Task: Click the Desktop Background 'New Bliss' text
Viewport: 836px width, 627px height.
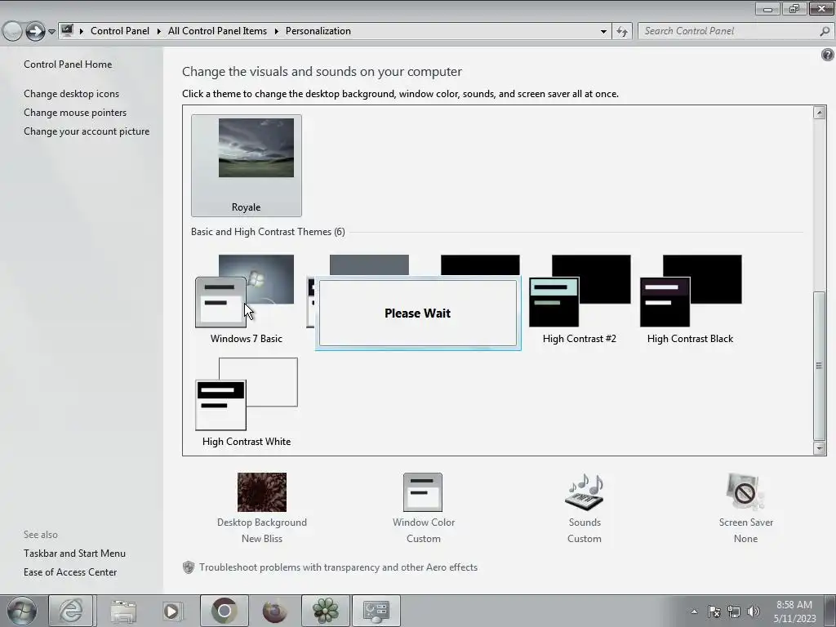Action: [x=262, y=539]
